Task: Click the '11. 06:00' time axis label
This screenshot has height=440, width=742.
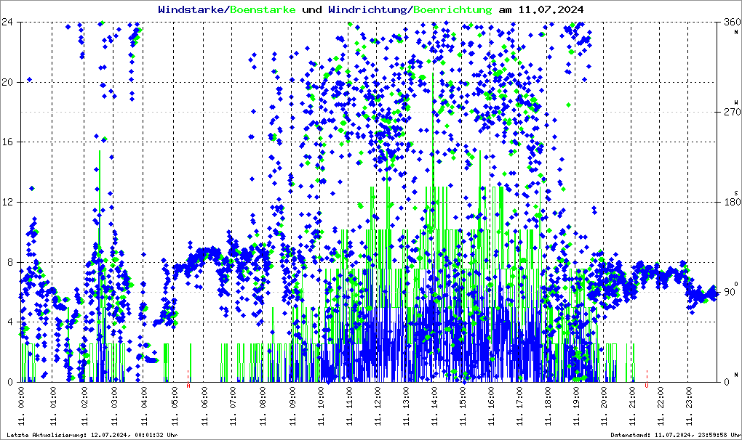Action: (x=204, y=406)
